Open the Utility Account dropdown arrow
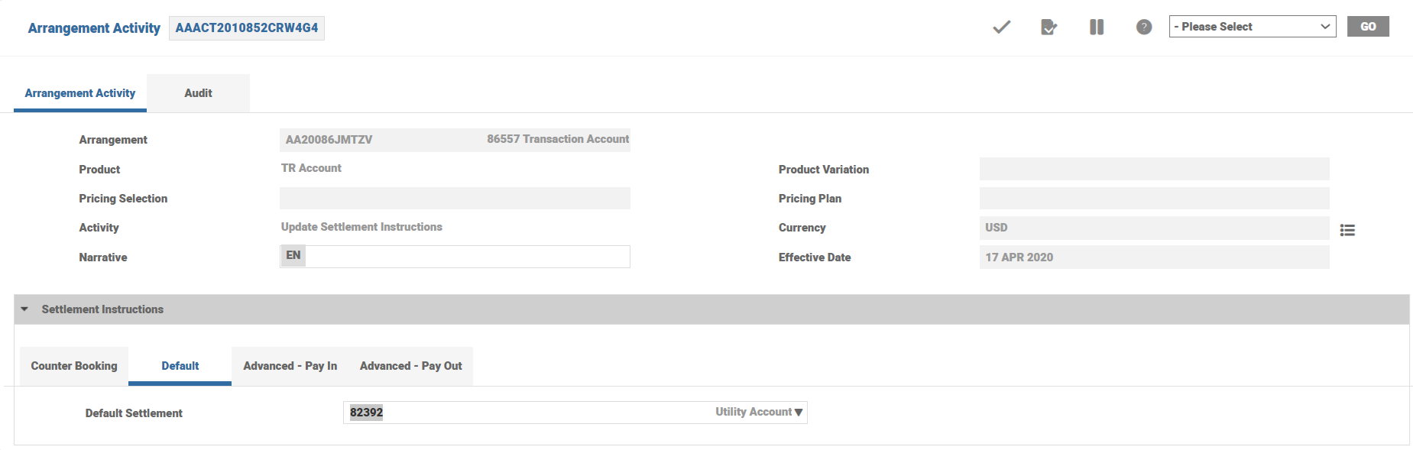This screenshot has height=450, width=1413. 799,413
